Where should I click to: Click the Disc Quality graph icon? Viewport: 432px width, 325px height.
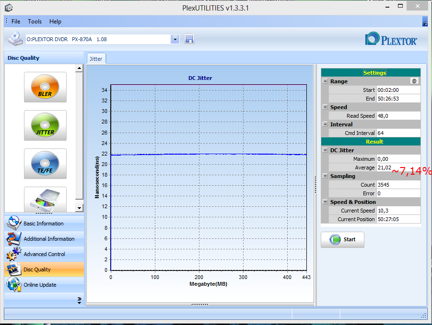pos(14,269)
